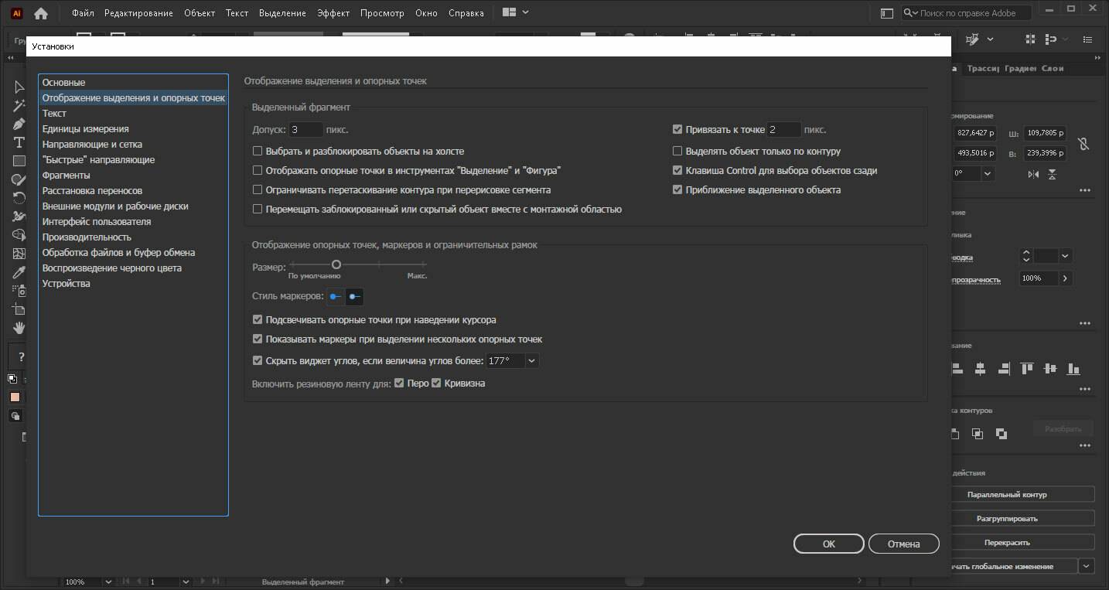Screen dimensions: 1109x590
Task: Open the arrange documents layout icon
Action: [x=509, y=12]
